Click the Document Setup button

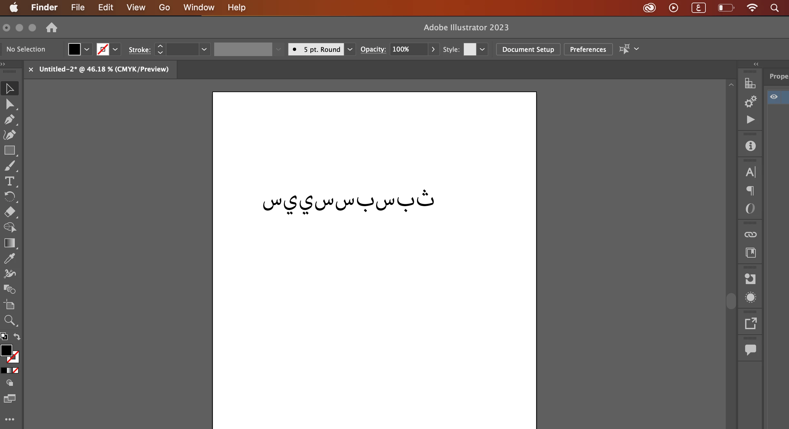(528, 49)
